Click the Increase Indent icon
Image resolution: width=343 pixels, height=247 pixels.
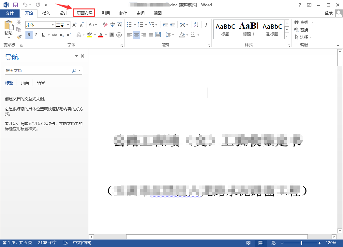[x=172, y=25]
